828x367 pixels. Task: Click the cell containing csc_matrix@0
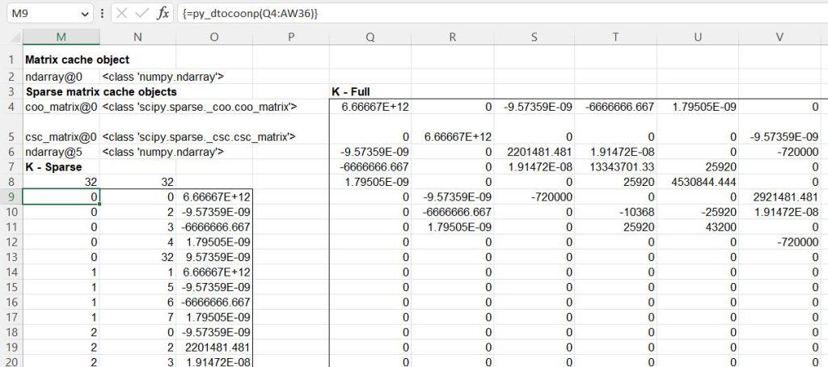61,137
